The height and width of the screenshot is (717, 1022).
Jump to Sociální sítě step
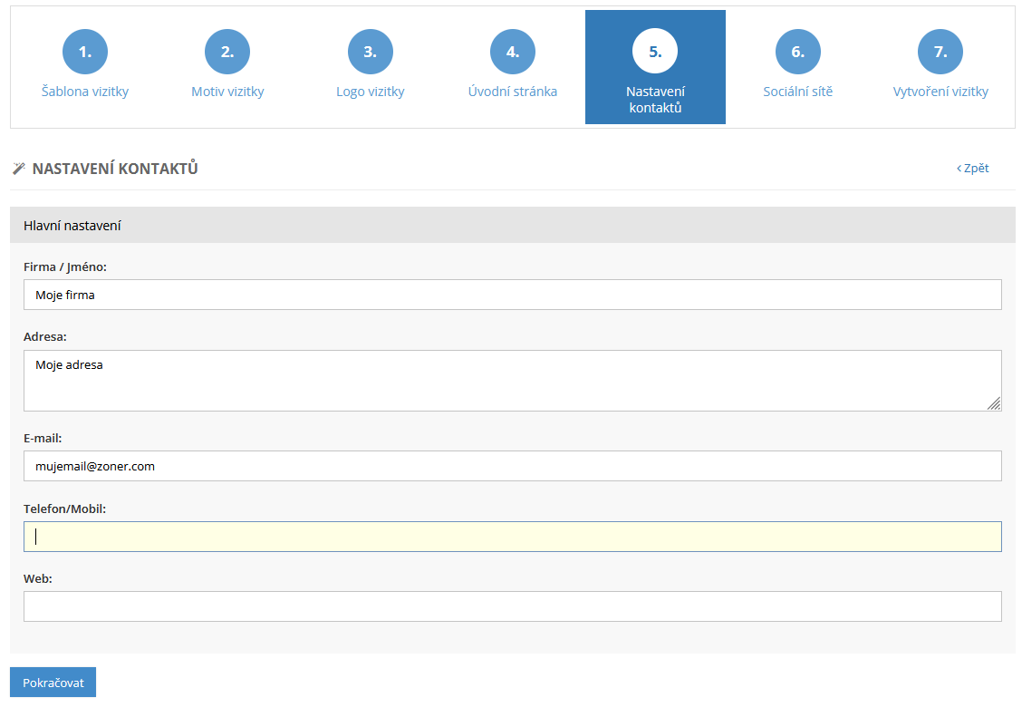[x=797, y=92]
